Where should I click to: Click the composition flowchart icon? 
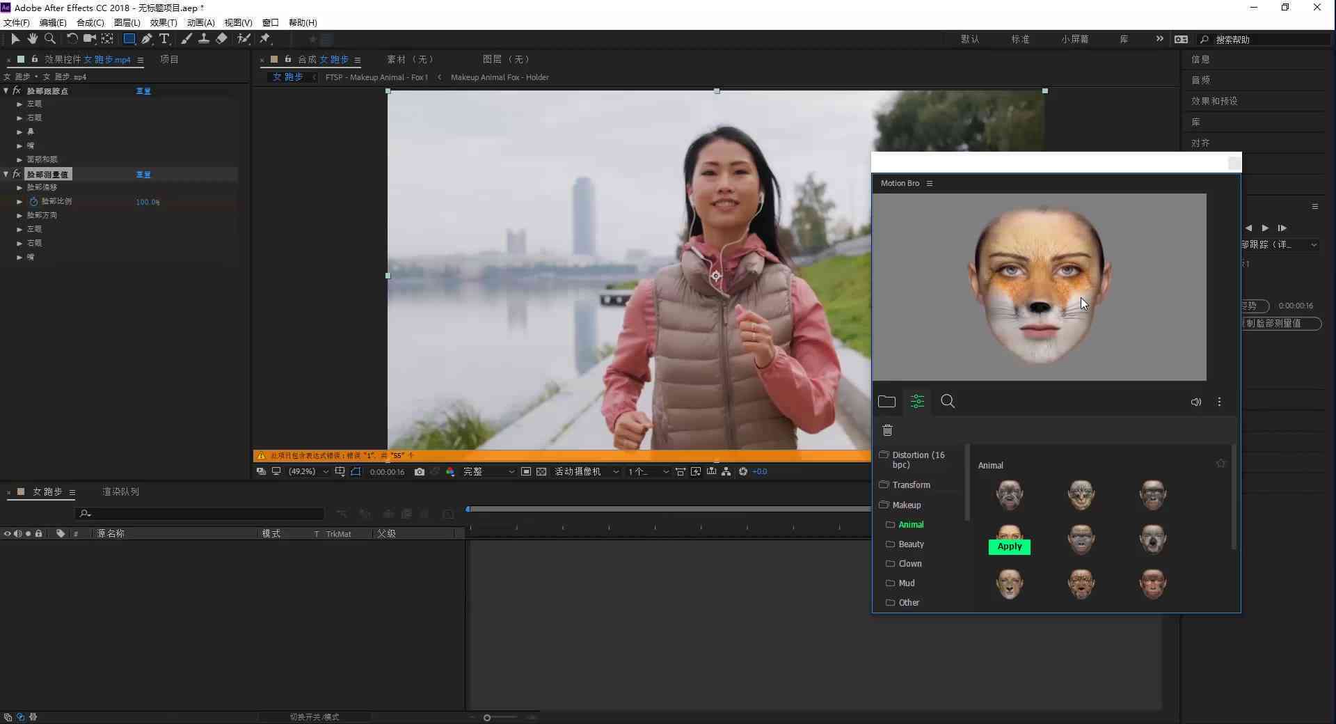(726, 472)
